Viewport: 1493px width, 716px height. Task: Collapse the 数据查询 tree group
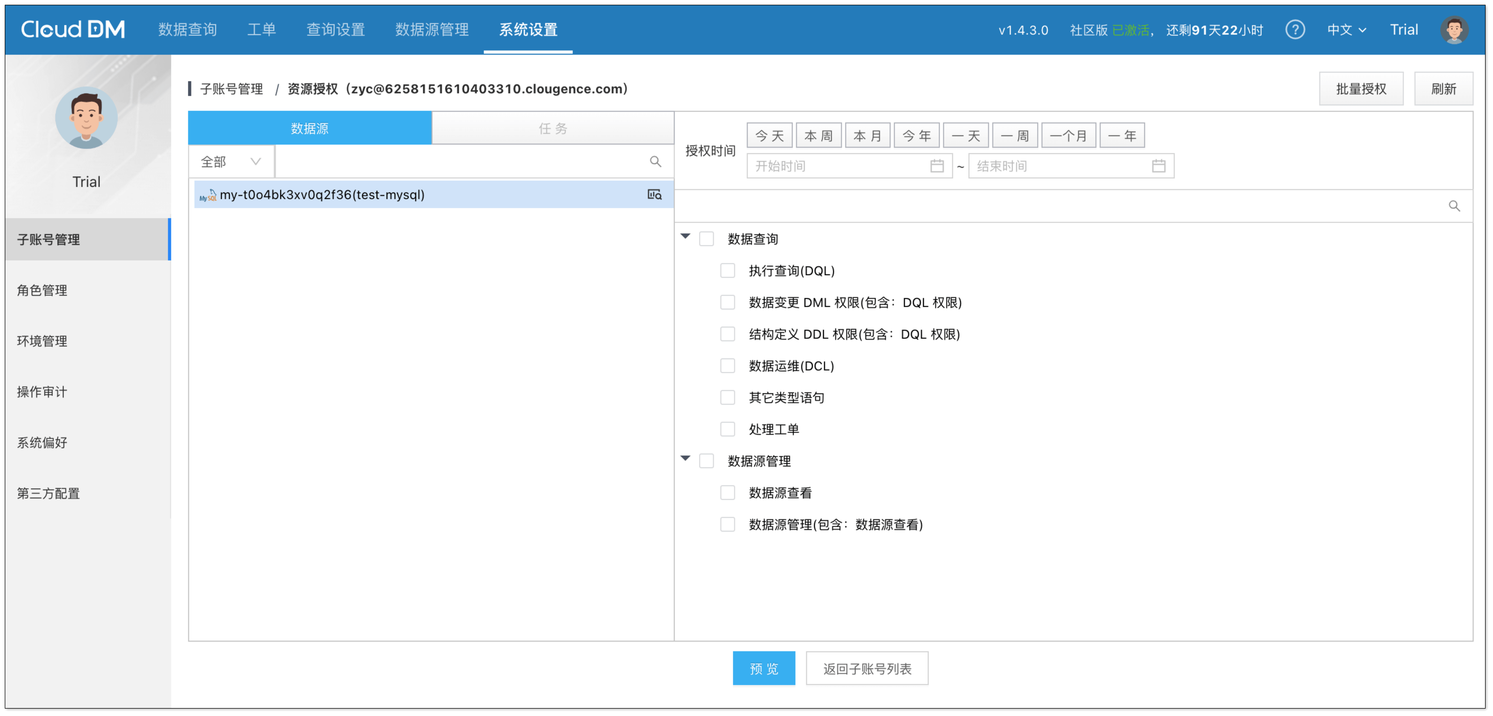pos(685,236)
